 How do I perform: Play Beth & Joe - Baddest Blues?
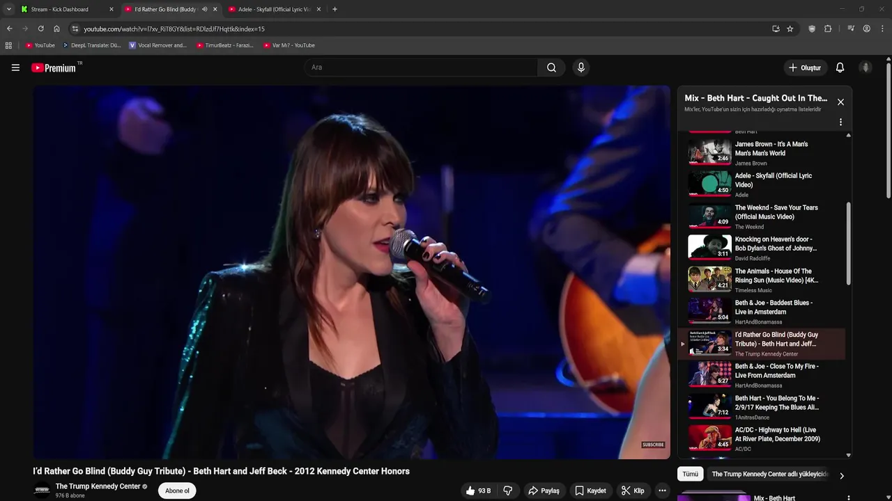click(762, 311)
